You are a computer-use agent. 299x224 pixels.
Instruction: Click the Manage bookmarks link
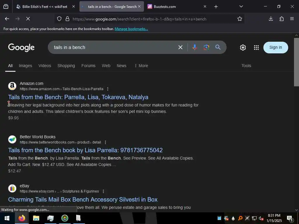[131, 29]
